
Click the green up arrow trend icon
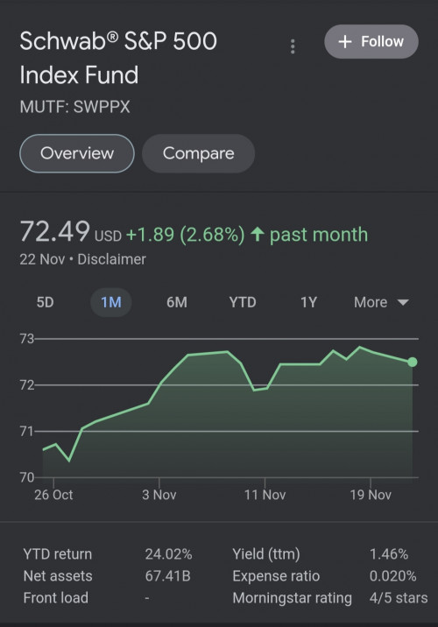point(258,234)
